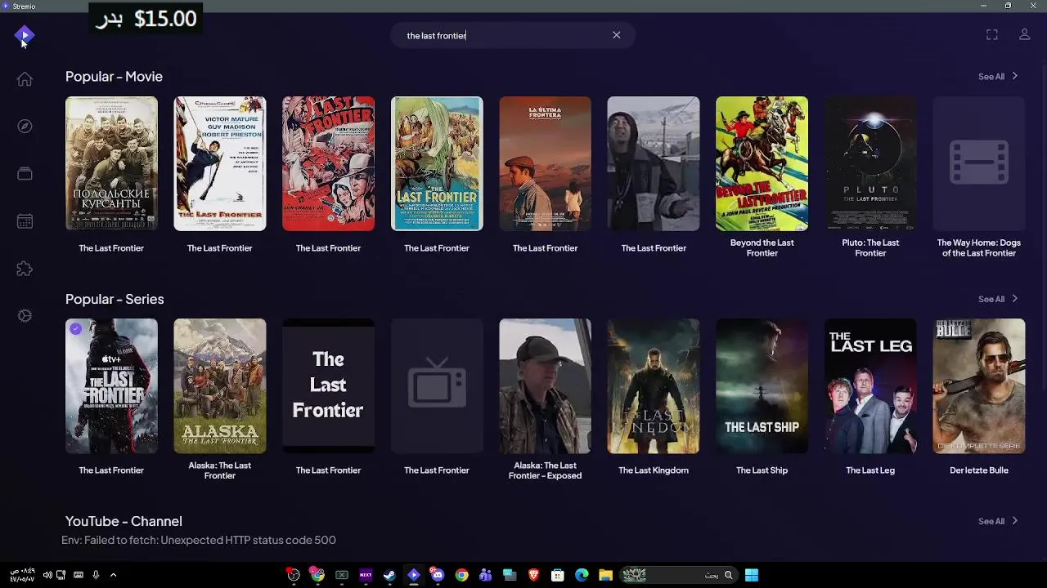The width and height of the screenshot is (1047, 588).
Task: Open Microsoft Edge from the taskbar
Action: pyautogui.click(x=582, y=575)
